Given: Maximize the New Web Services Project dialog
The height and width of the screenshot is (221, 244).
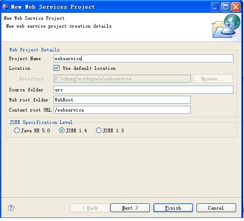Looking at the screenshot, I should [226, 7].
